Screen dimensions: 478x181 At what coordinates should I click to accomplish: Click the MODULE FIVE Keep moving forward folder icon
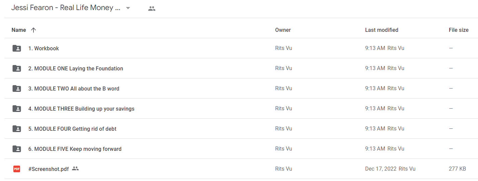pos(17,149)
